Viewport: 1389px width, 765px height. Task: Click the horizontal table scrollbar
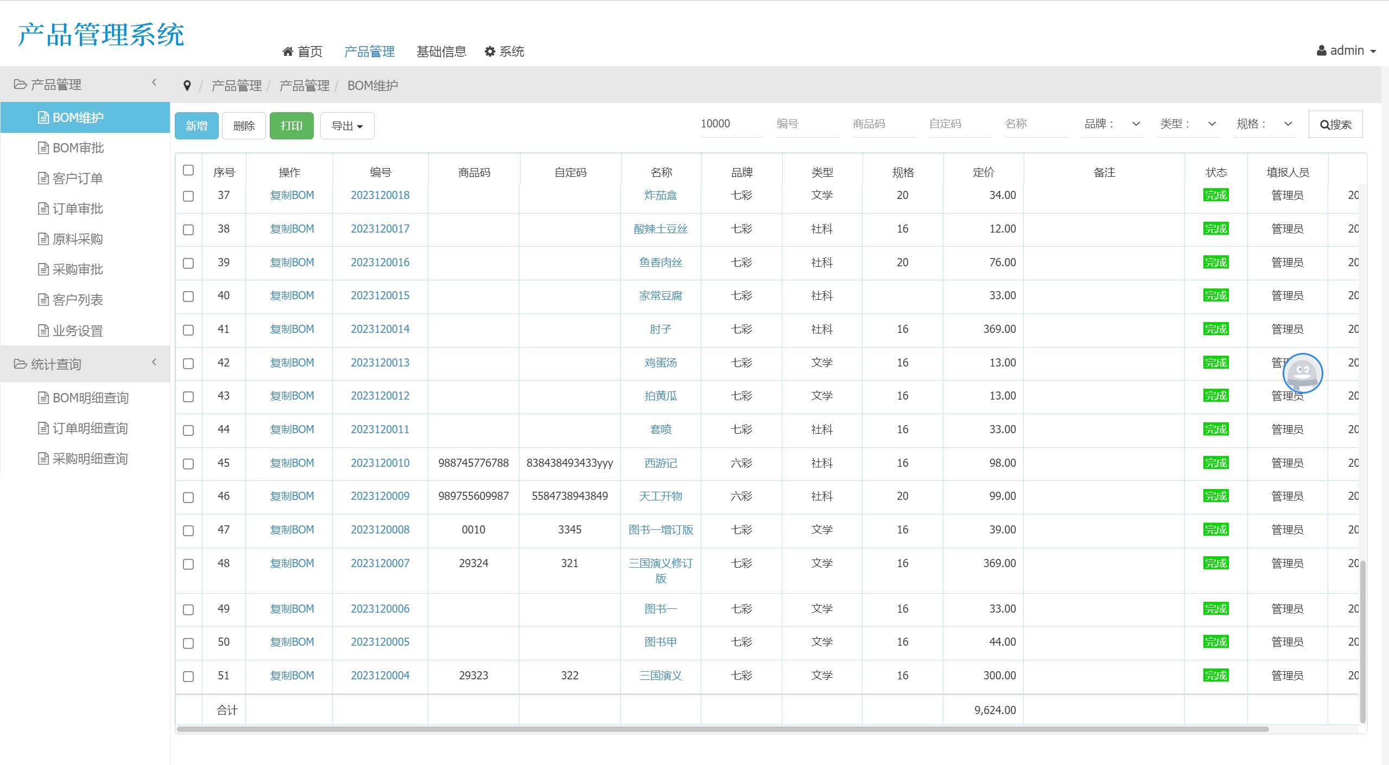click(x=722, y=729)
